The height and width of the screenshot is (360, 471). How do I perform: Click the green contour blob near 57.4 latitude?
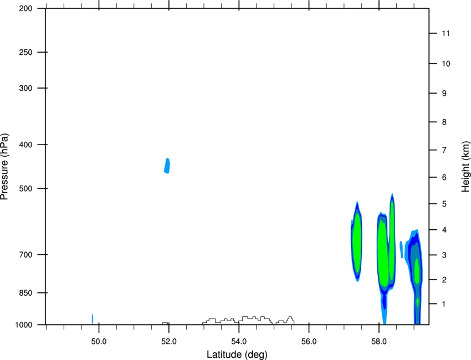point(357,241)
